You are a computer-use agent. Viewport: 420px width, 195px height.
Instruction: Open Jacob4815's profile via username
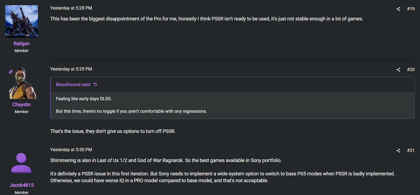pyautogui.click(x=22, y=185)
